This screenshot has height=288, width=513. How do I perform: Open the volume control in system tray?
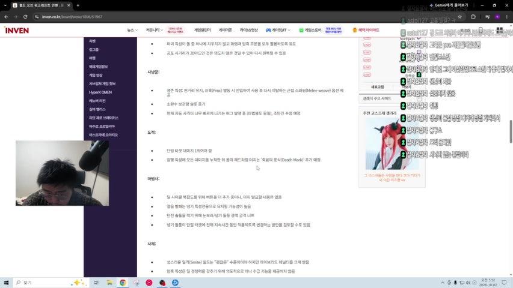pos(468,283)
